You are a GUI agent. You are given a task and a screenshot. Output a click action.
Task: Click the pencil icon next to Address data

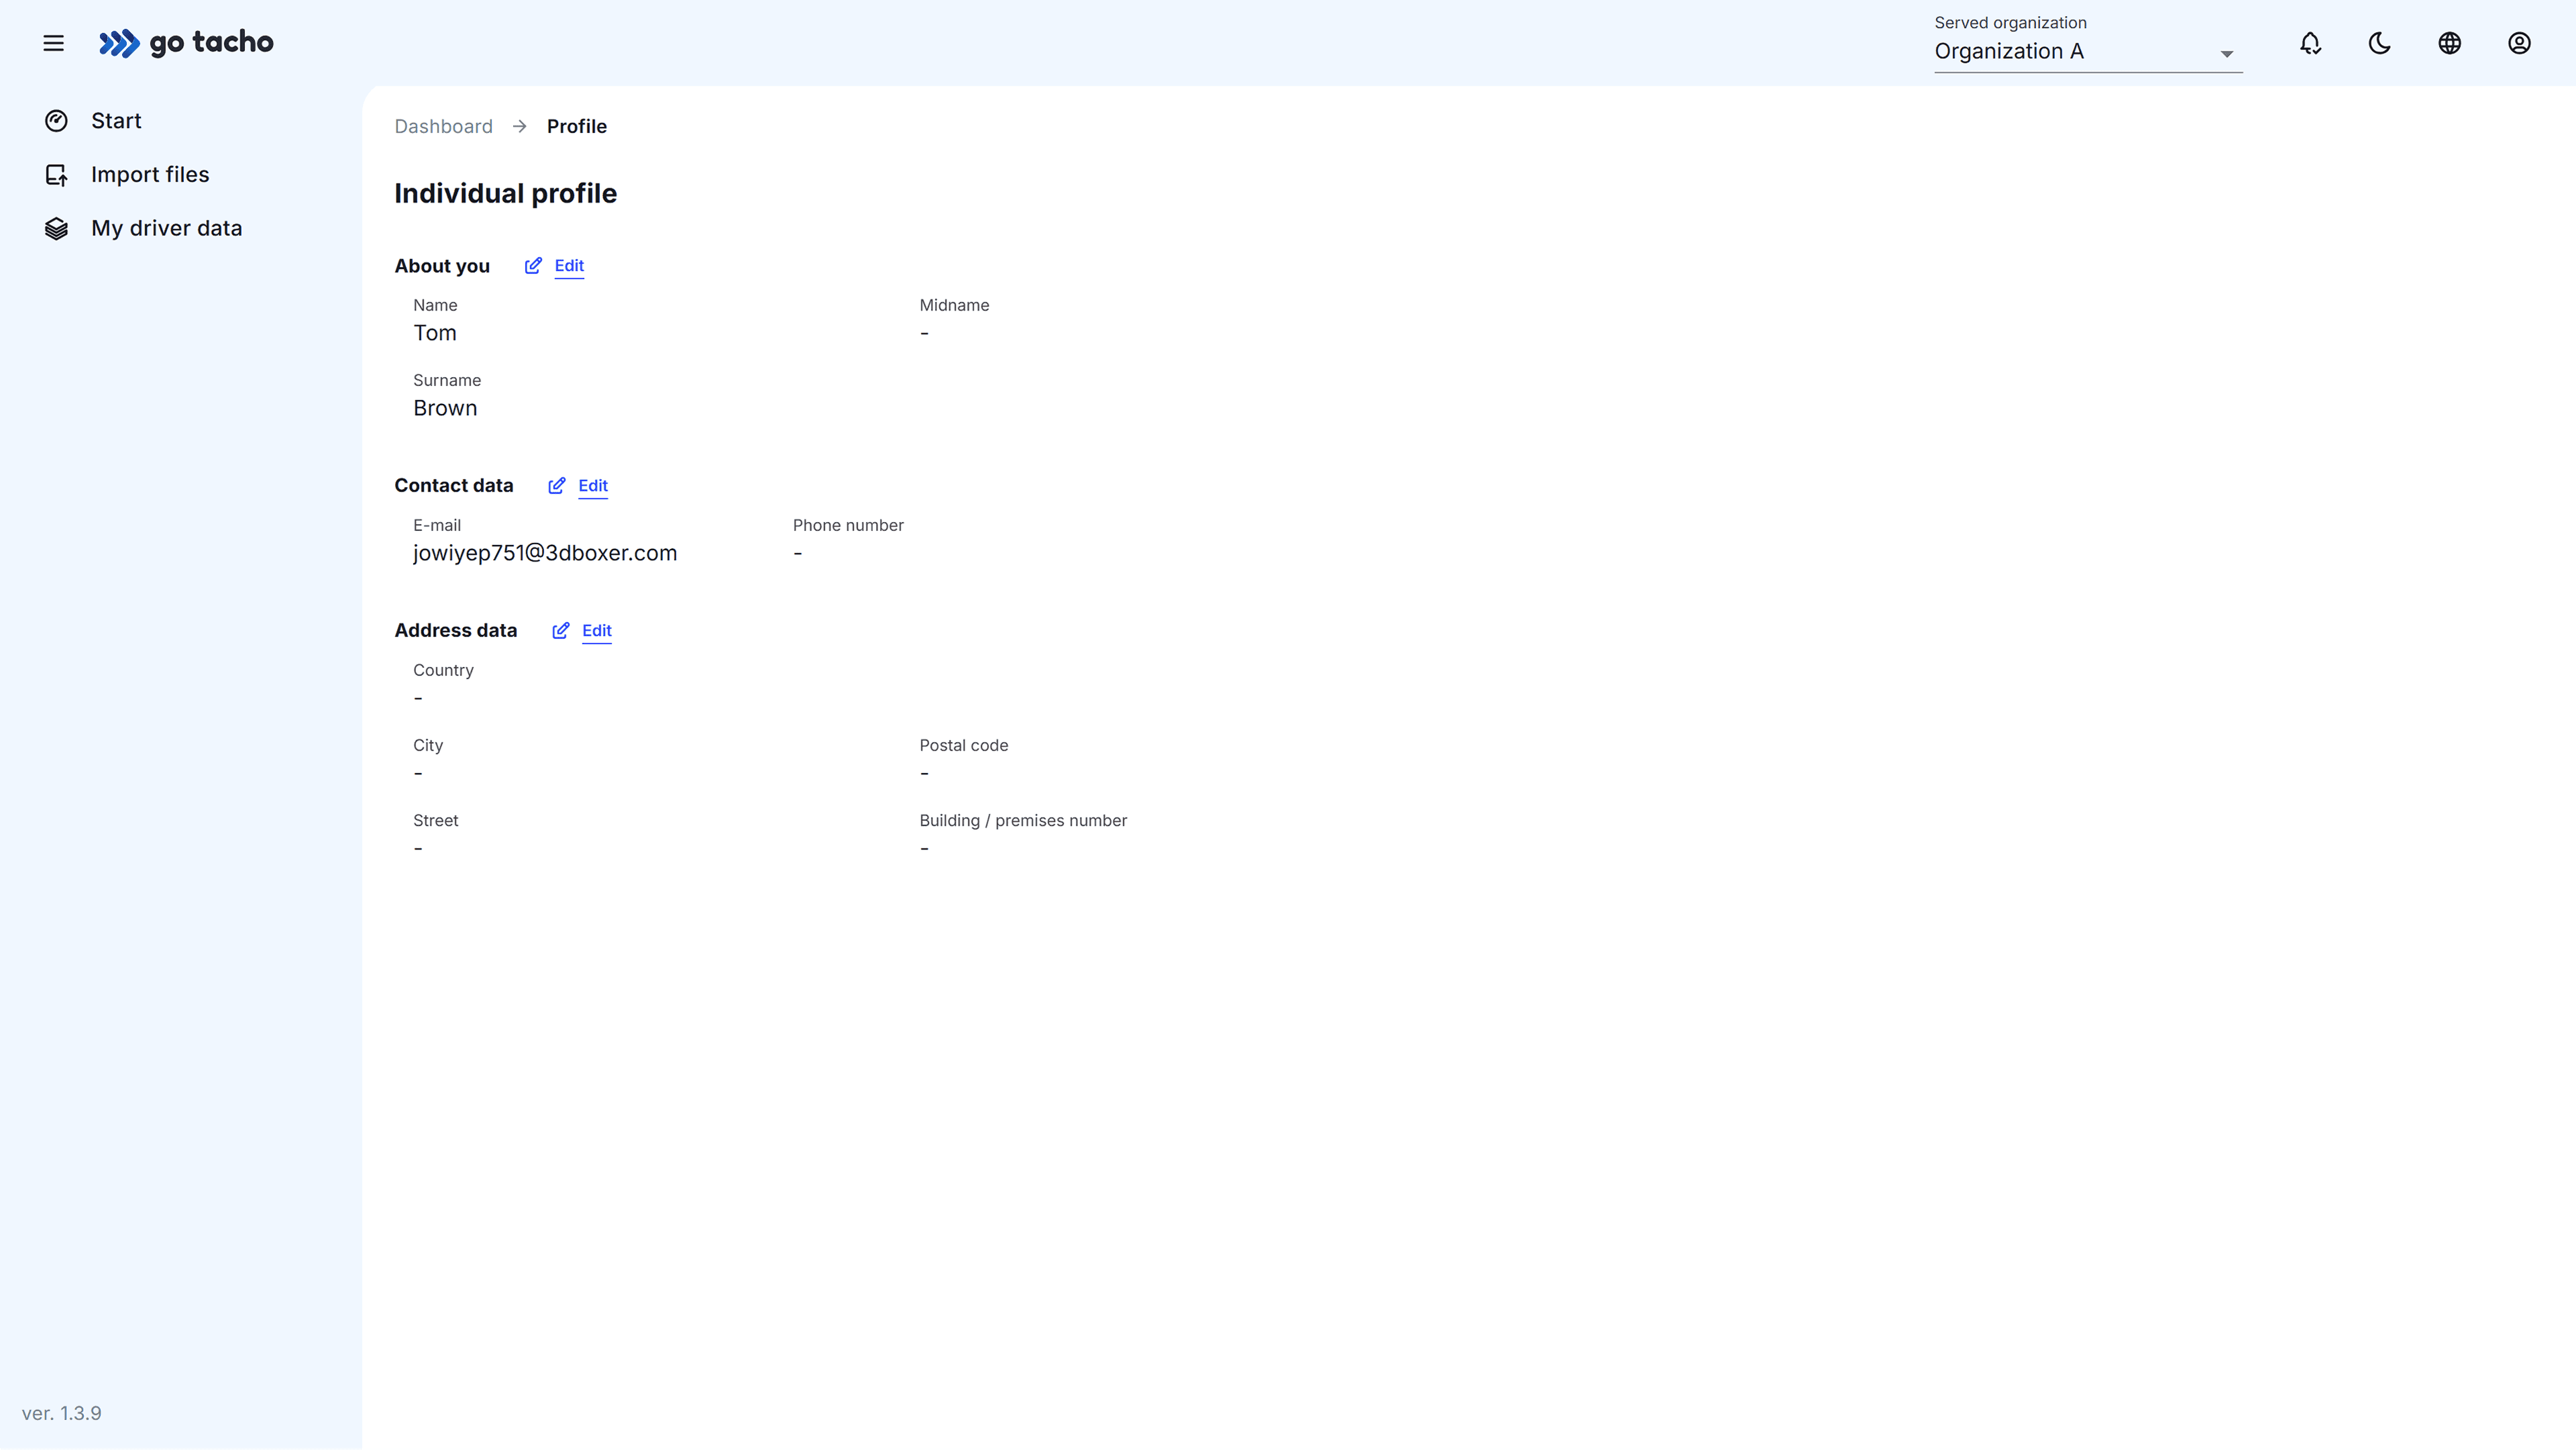(561, 631)
